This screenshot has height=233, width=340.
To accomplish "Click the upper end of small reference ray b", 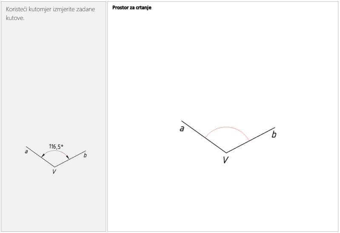I will pyautogui.click(x=86, y=151).
